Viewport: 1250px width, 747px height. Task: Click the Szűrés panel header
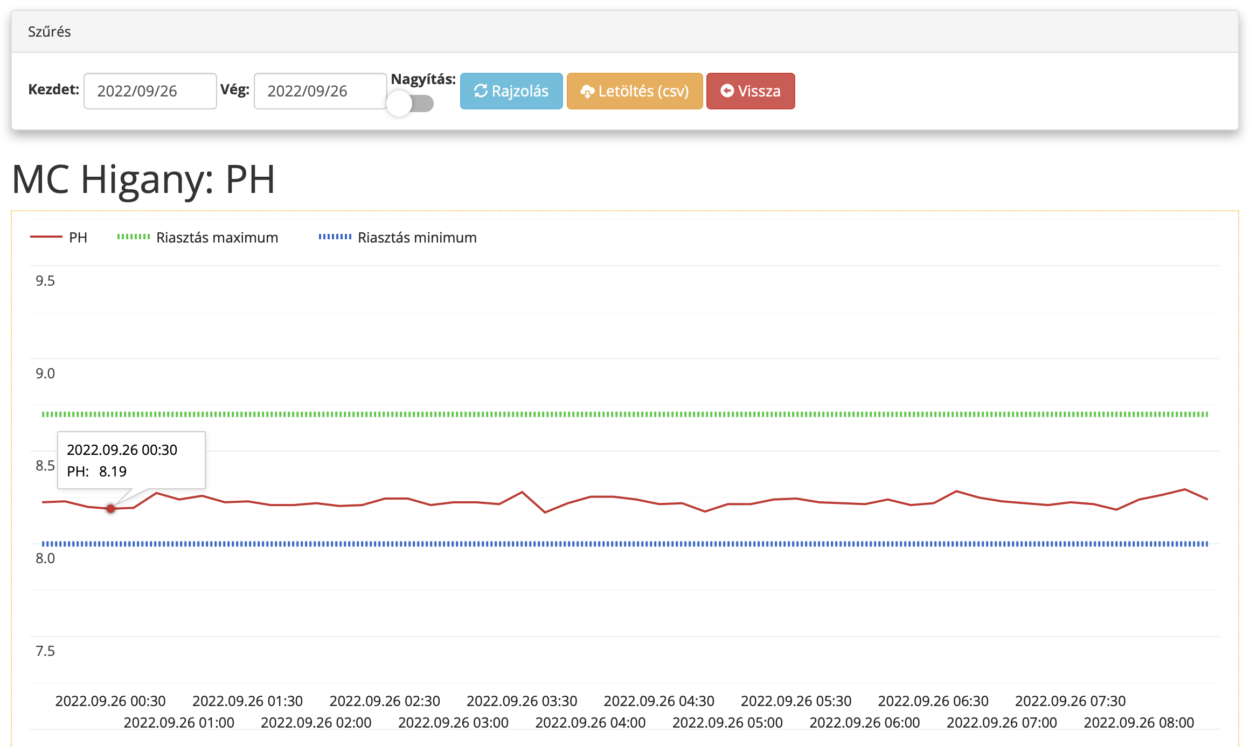click(x=625, y=32)
